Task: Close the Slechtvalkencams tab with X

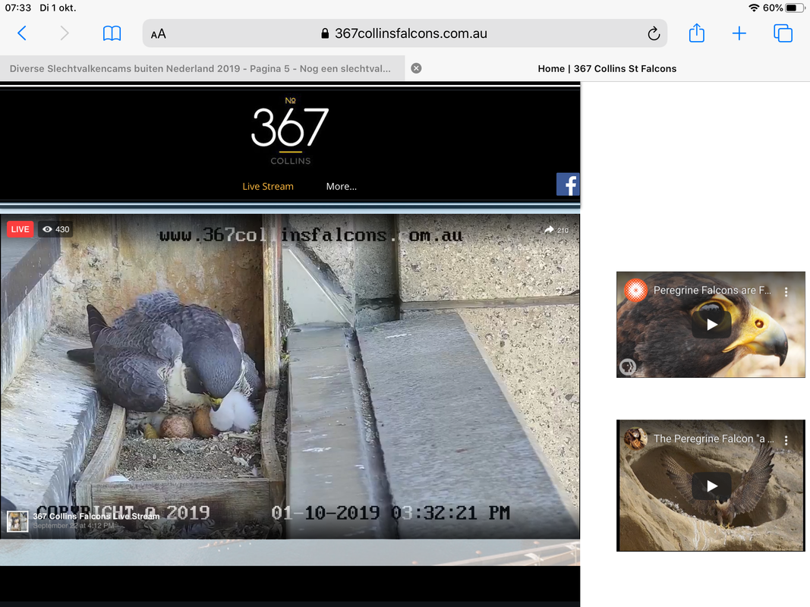Action: (x=416, y=68)
